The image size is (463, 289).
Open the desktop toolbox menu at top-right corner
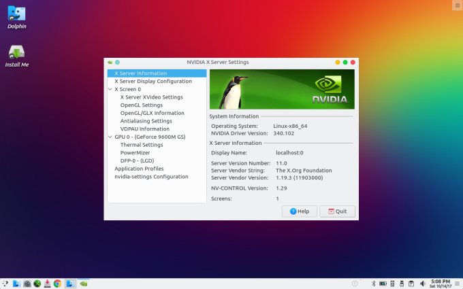pyautogui.click(x=458, y=5)
